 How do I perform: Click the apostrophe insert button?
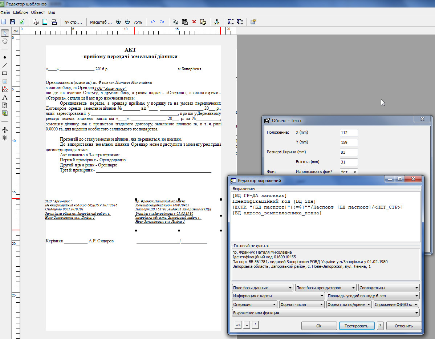click(x=255, y=325)
